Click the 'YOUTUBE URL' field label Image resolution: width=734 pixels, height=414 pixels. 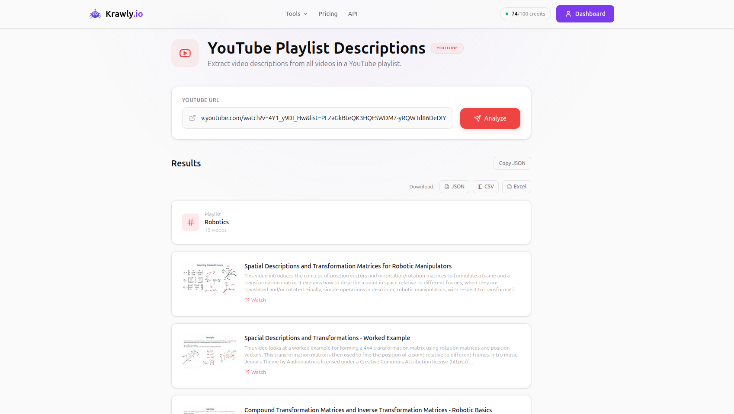click(201, 100)
